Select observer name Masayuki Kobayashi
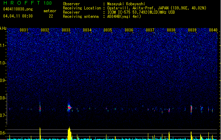 (x=126, y=4)
